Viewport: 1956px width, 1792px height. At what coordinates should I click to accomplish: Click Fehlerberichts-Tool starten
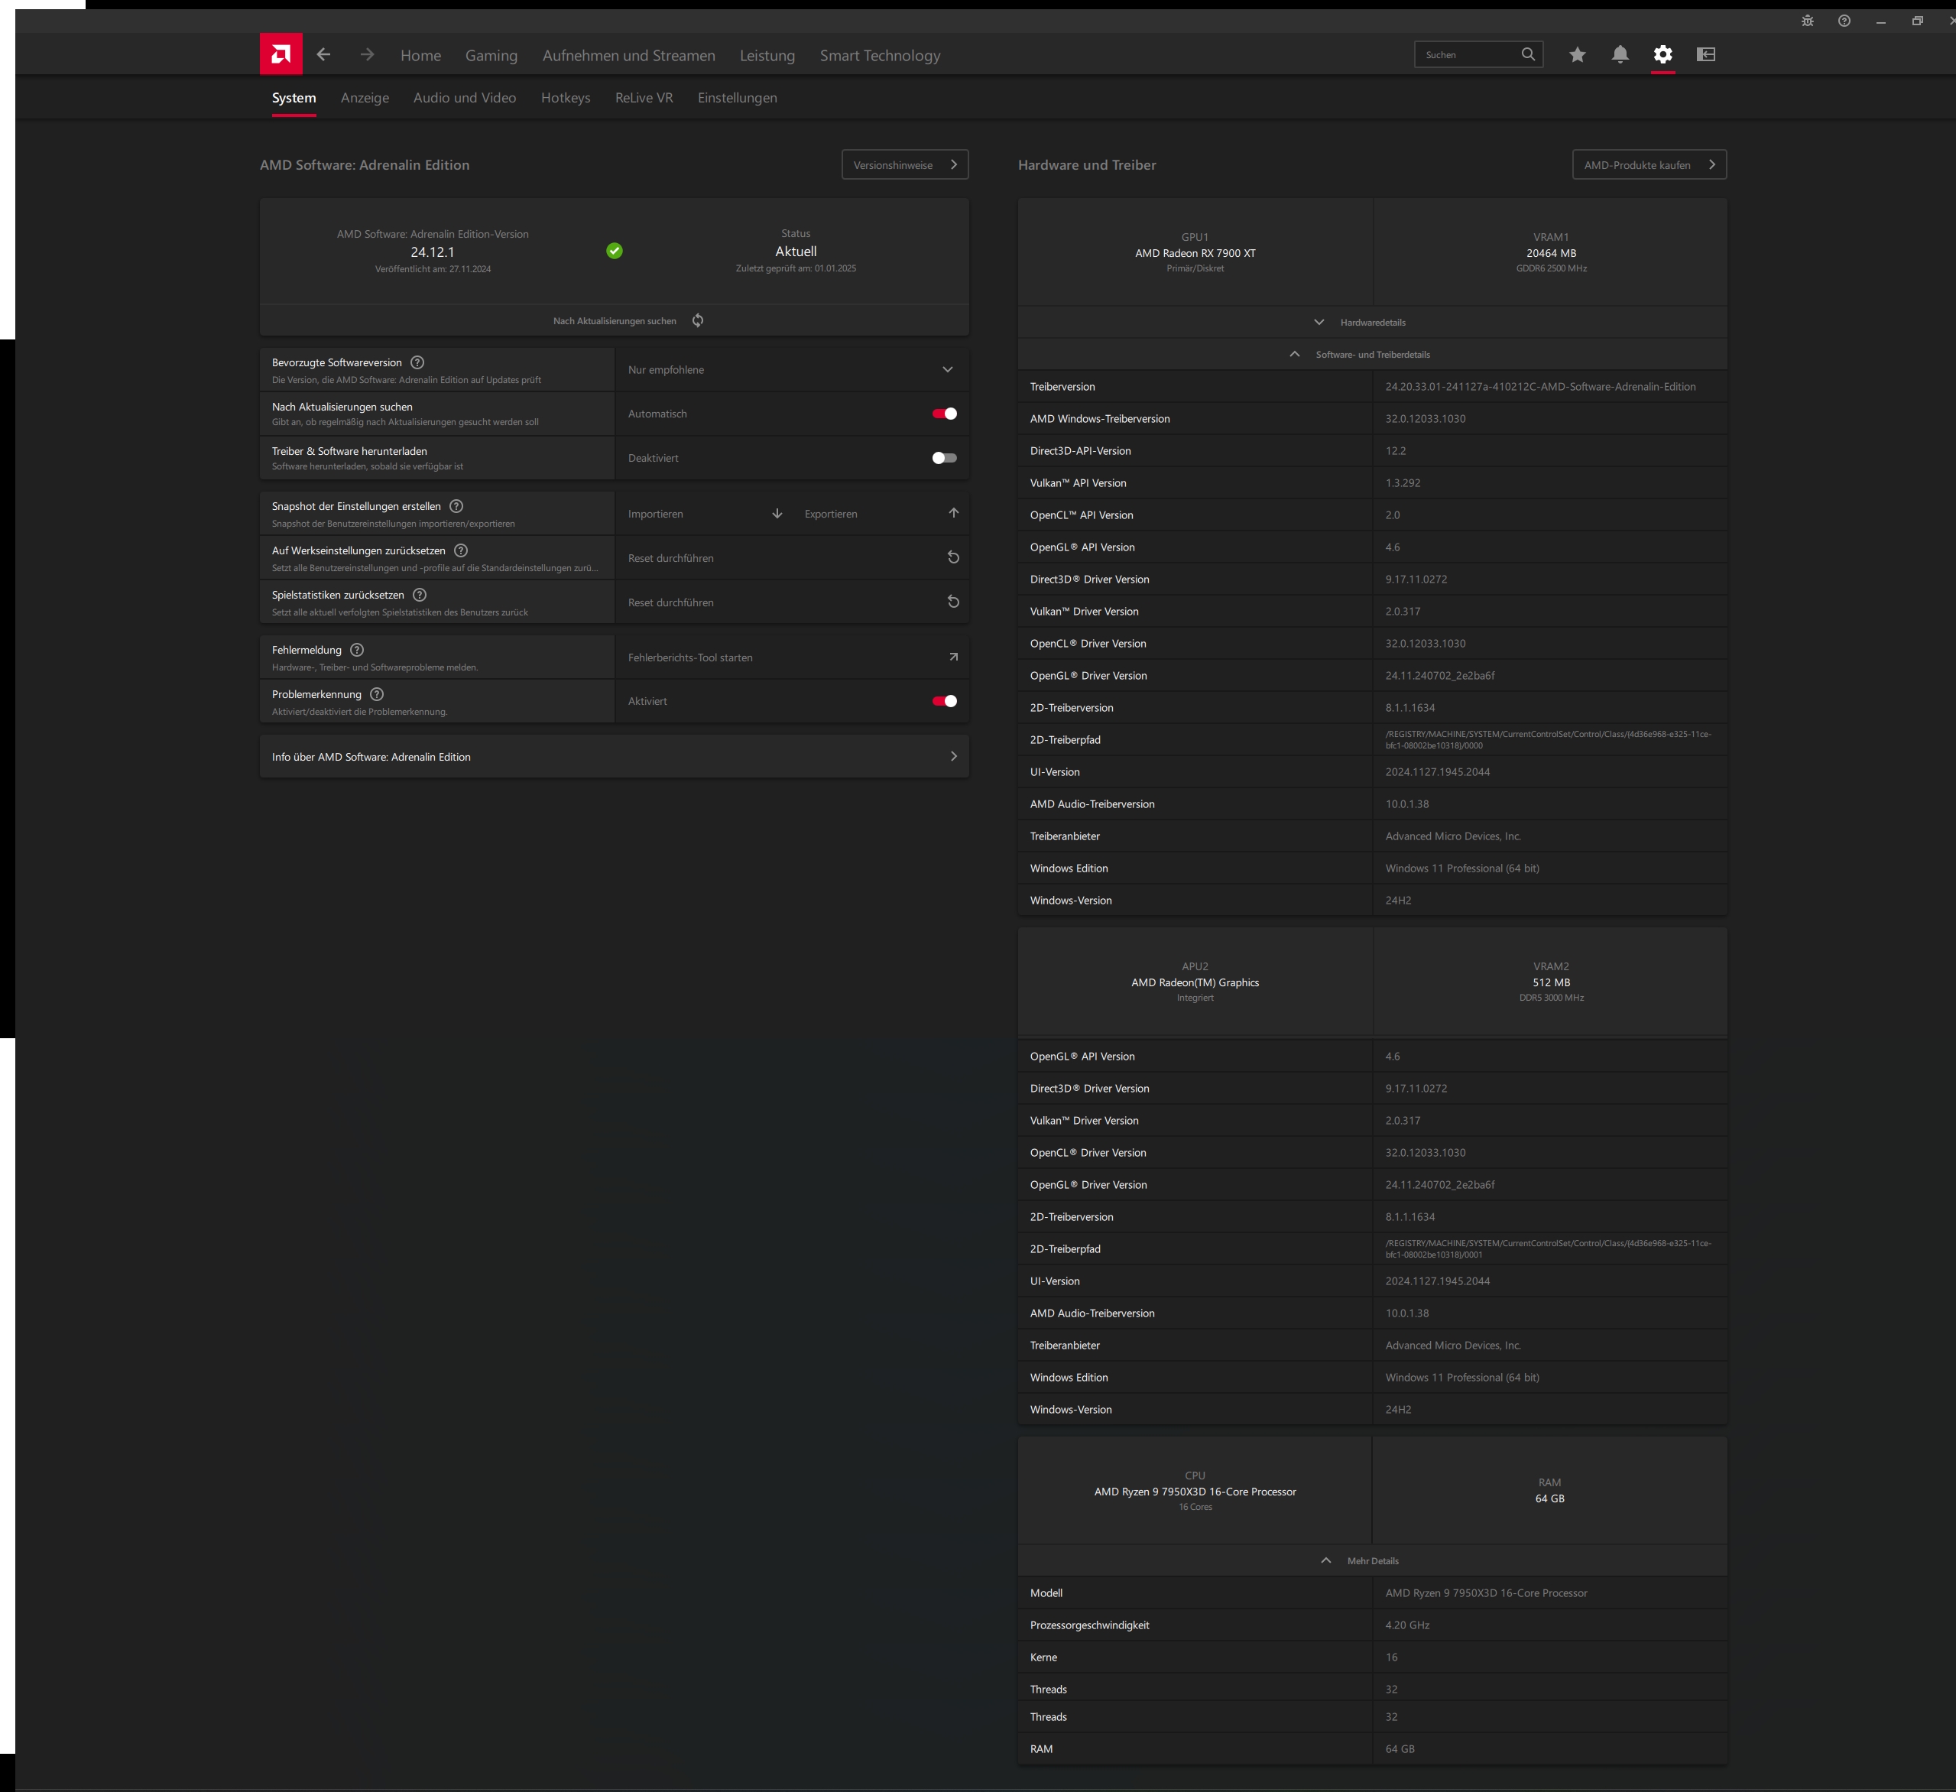tap(792, 657)
